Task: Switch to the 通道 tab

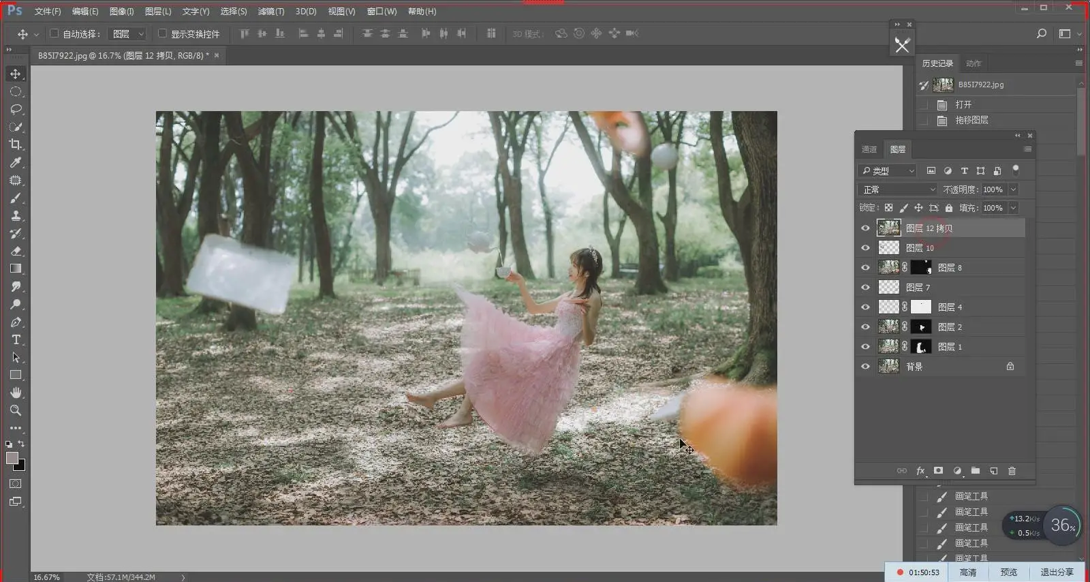Action: [869, 149]
